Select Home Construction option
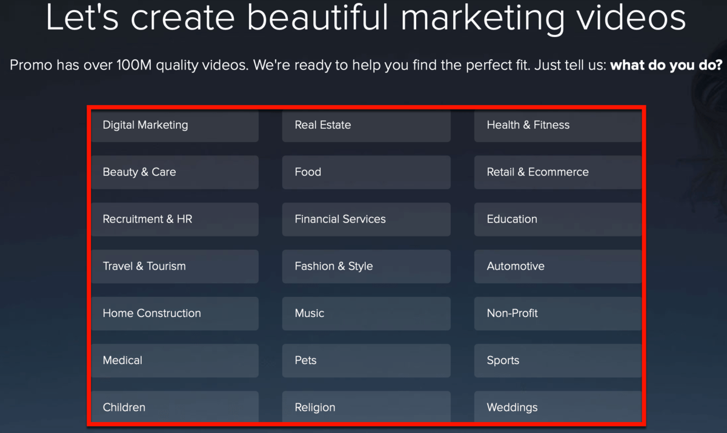The width and height of the screenshot is (727, 433). point(174,314)
